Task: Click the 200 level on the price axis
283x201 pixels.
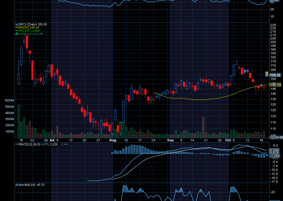Action: tap(273, 42)
